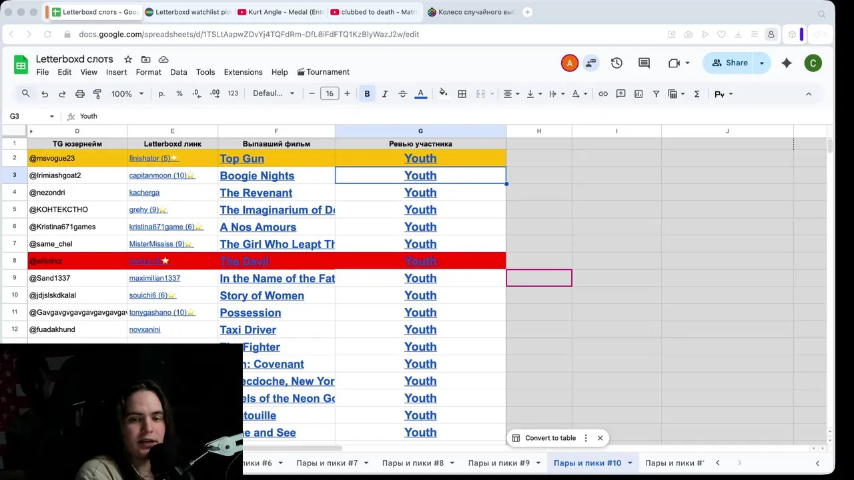The height and width of the screenshot is (480, 854).
Task: View cloud save status
Action: coord(163,59)
